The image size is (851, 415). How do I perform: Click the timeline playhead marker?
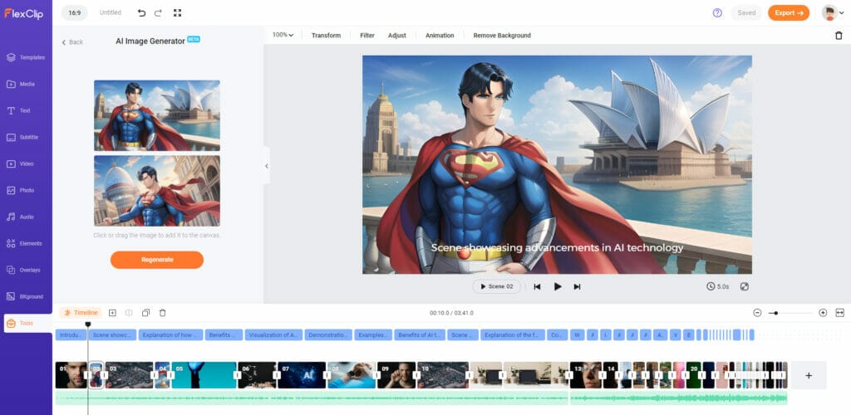coord(88,325)
